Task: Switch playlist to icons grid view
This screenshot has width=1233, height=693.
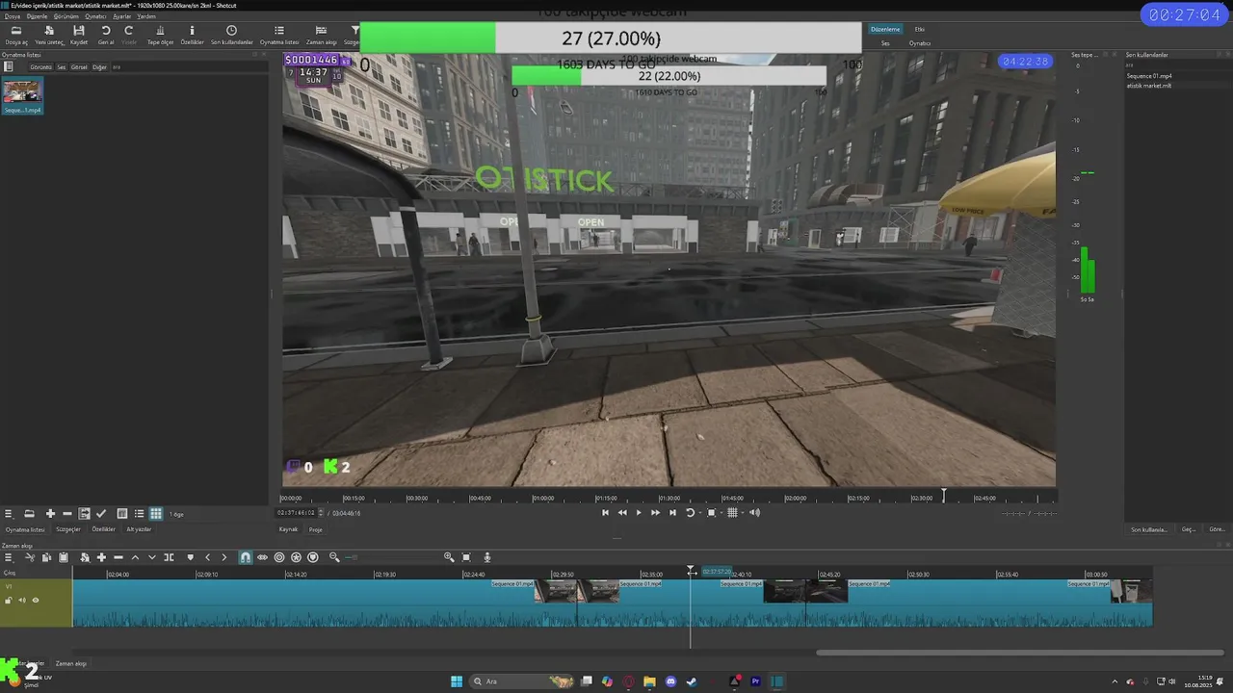Action: [156, 514]
